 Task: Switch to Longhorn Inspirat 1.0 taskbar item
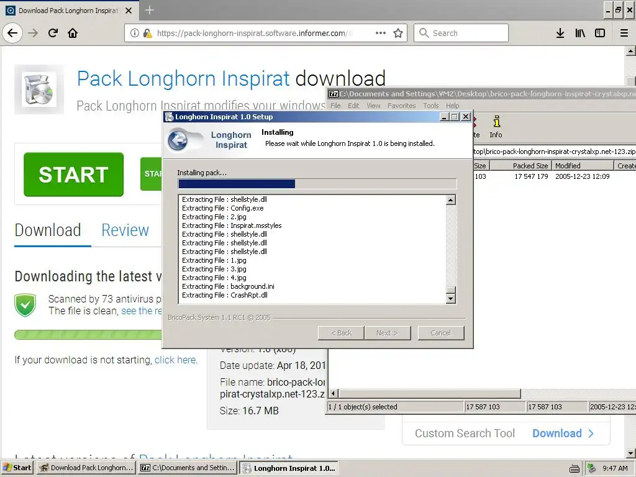coord(289,468)
